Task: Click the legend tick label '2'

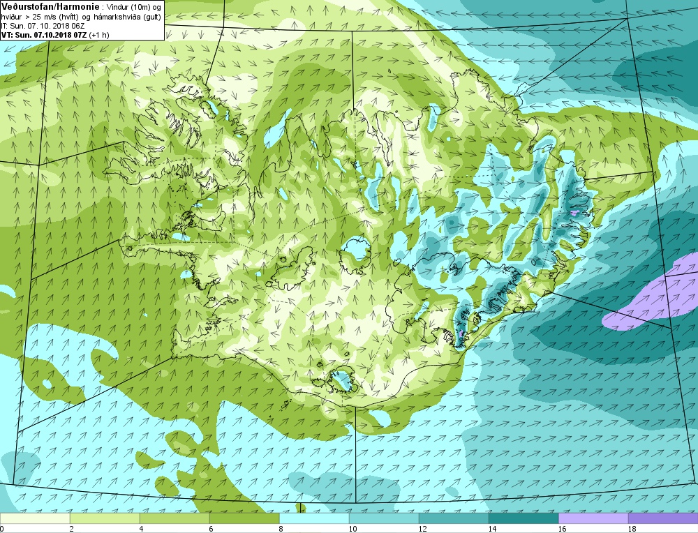Action: (71, 529)
